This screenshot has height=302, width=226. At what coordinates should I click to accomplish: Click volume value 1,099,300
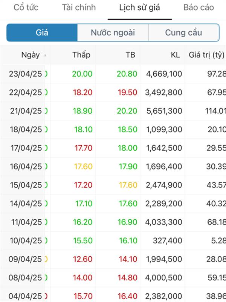tap(164, 129)
